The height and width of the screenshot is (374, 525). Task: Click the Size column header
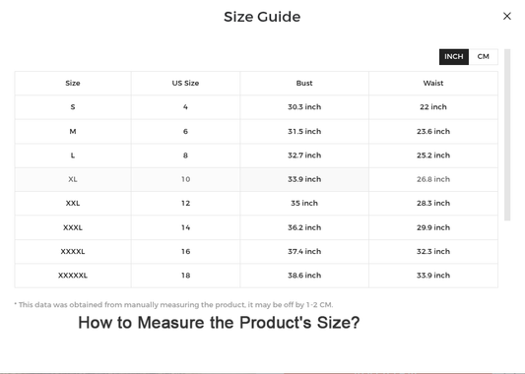(x=73, y=83)
